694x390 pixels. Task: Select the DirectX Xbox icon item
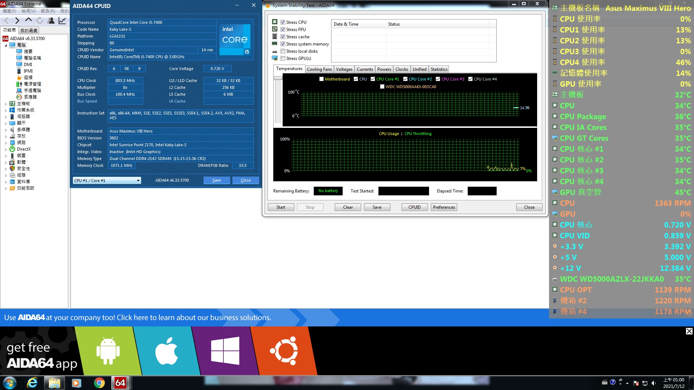(20, 149)
